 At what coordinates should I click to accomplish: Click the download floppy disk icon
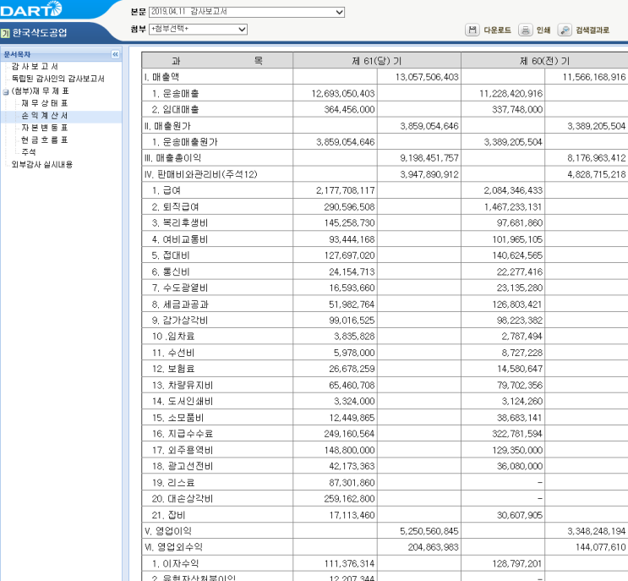[472, 30]
